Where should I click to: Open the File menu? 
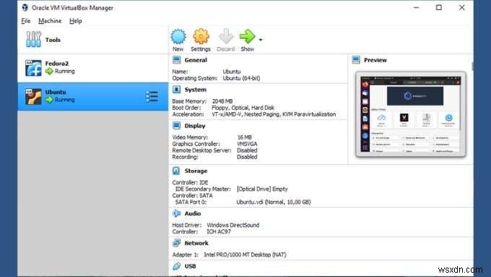[26, 21]
